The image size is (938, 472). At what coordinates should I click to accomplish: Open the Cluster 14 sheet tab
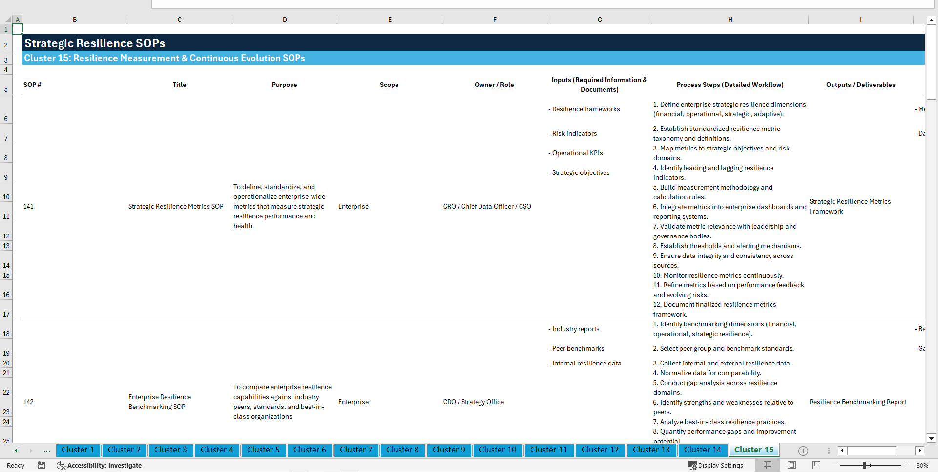[703, 450]
